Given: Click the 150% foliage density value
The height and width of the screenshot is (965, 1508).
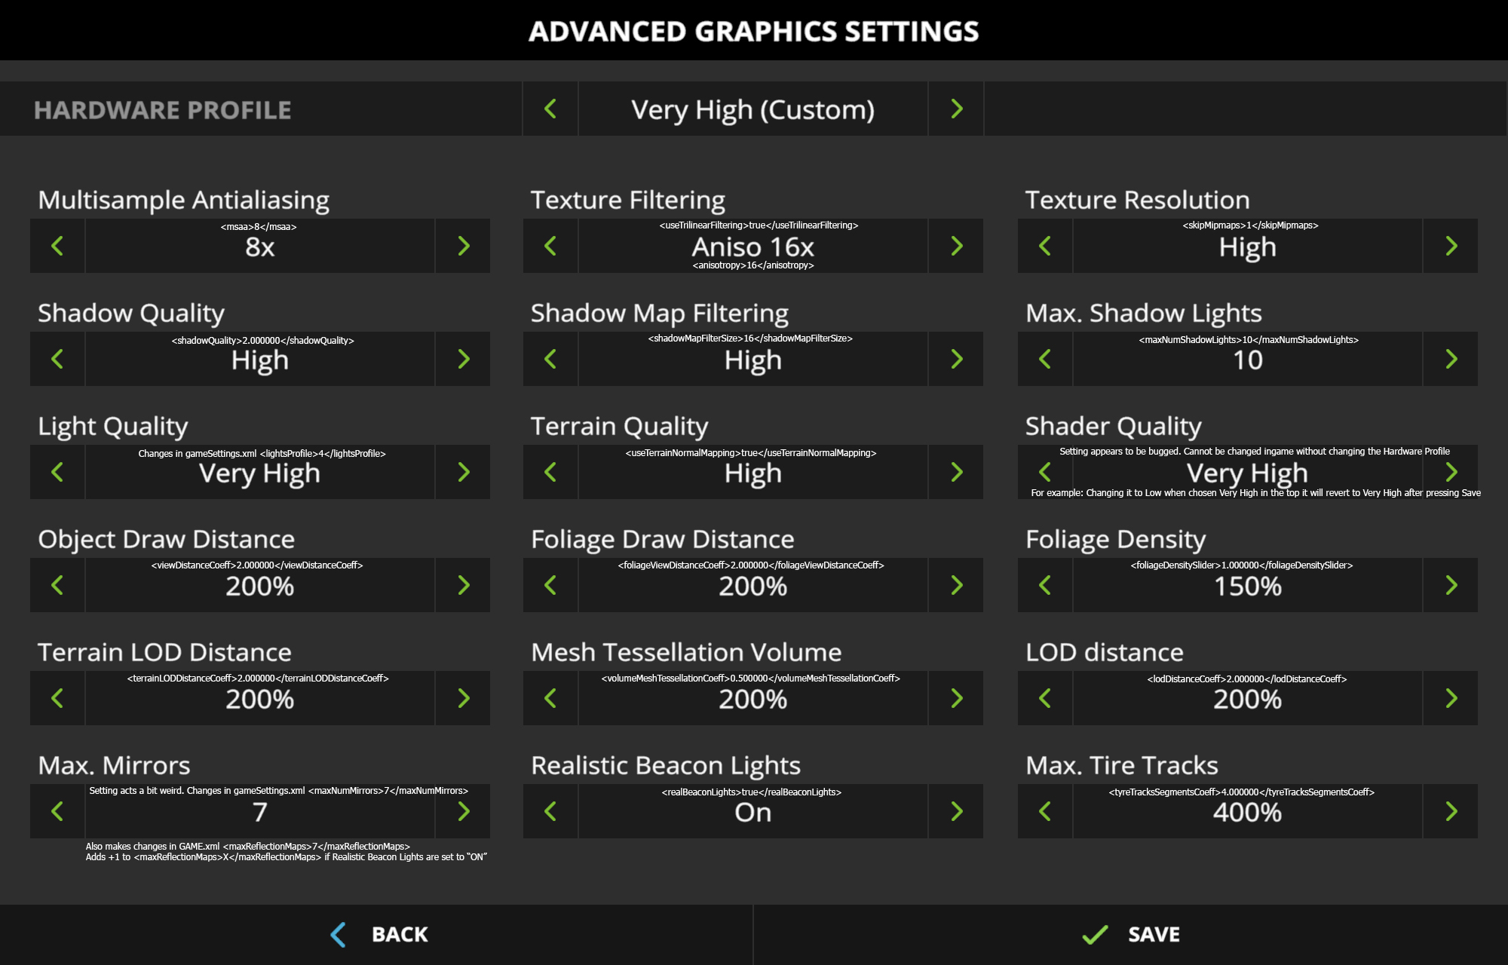Looking at the screenshot, I should tap(1248, 585).
